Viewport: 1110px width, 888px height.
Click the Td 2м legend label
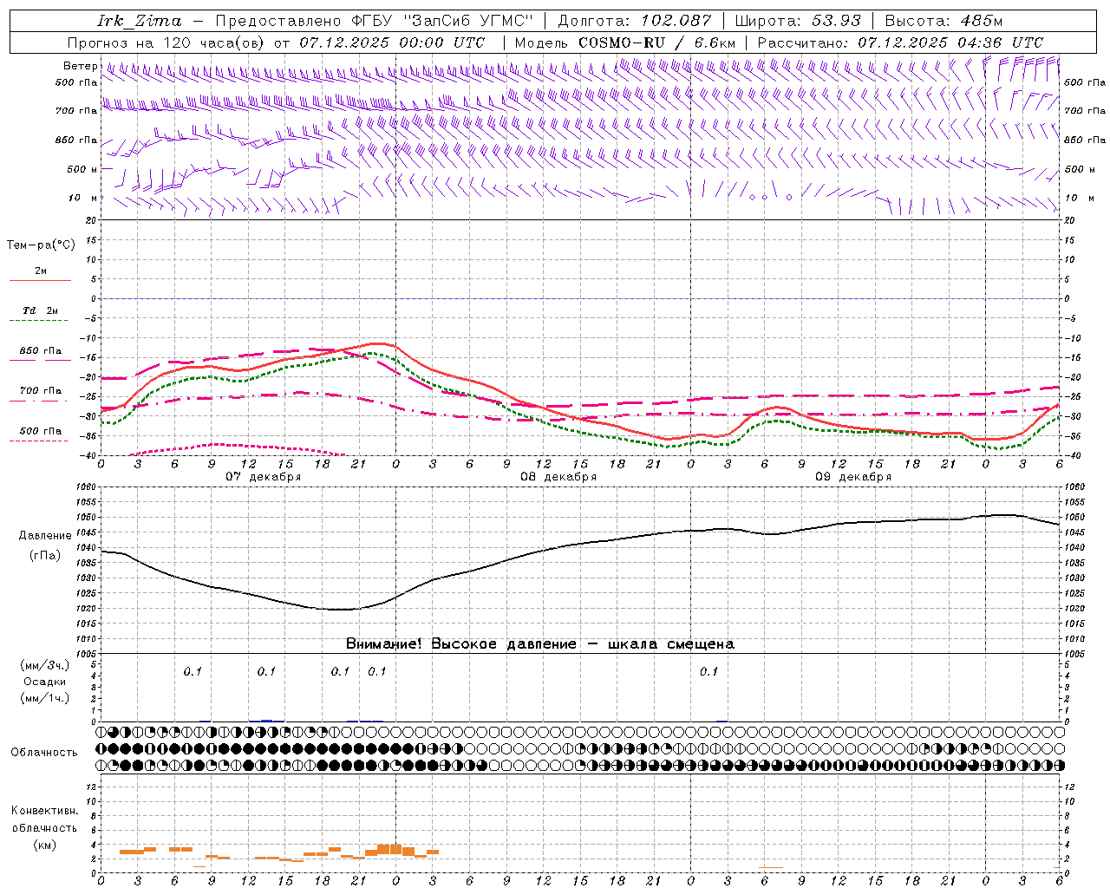tap(40, 310)
